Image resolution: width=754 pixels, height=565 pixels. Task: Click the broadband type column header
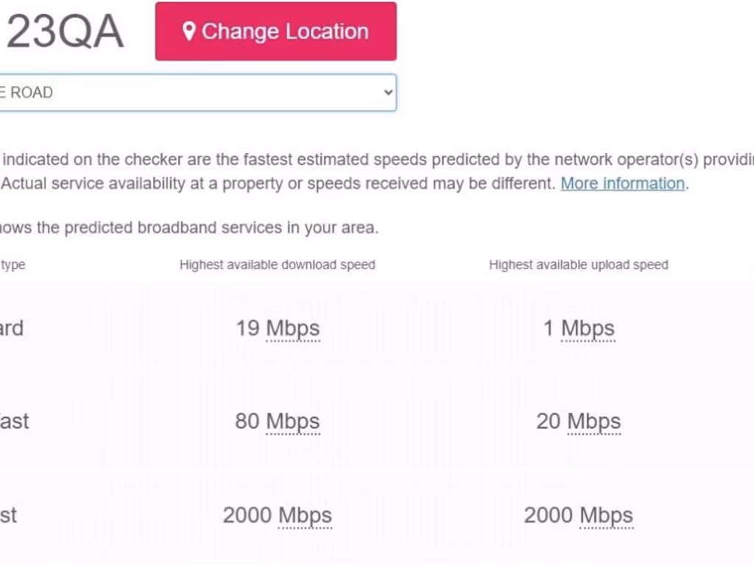click(13, 265)
